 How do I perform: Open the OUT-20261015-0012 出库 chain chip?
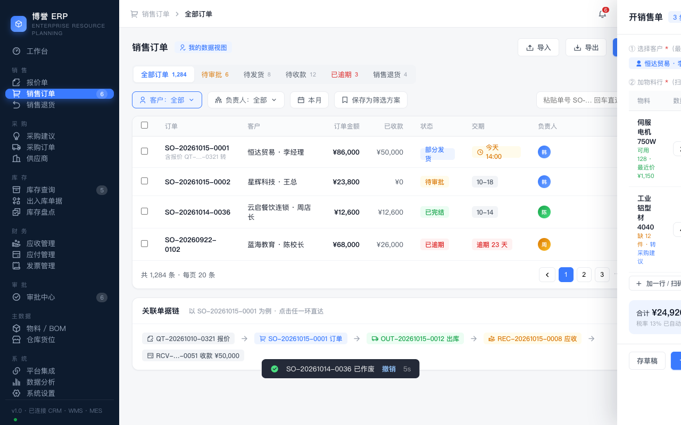tap(415, 338)
